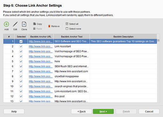Select the description 'This SEO software guarantees...'
This screenshot has width=163, height=117.
pyautogui.click(x=124, y=41)
